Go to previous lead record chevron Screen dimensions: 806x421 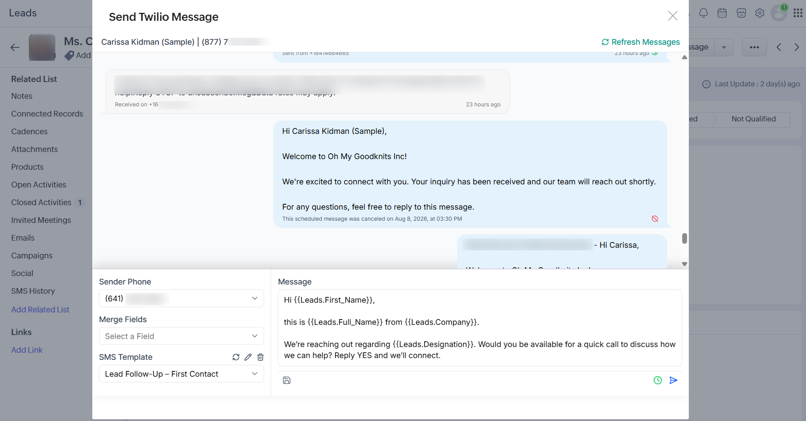tap(779, 47)
